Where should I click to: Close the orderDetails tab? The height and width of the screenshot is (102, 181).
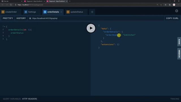61,12
